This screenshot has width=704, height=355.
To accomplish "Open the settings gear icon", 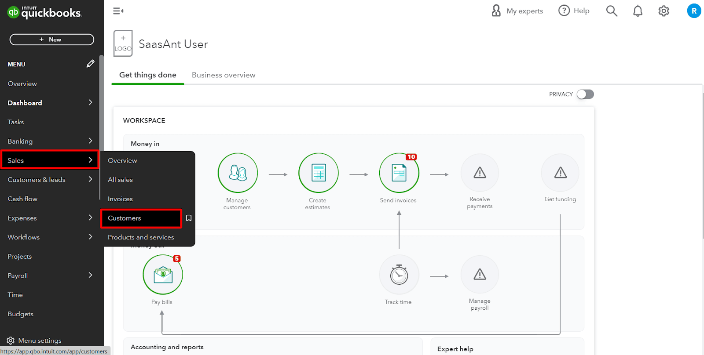I will pos(664,11).
